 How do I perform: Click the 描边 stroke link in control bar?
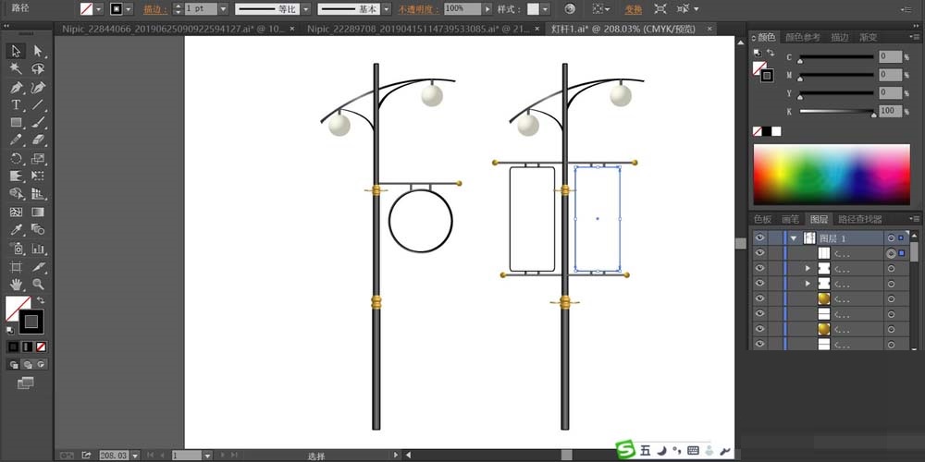(154, 8)
